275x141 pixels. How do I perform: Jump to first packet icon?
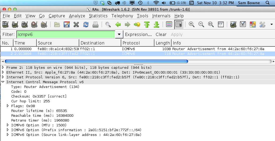(147, 25)
